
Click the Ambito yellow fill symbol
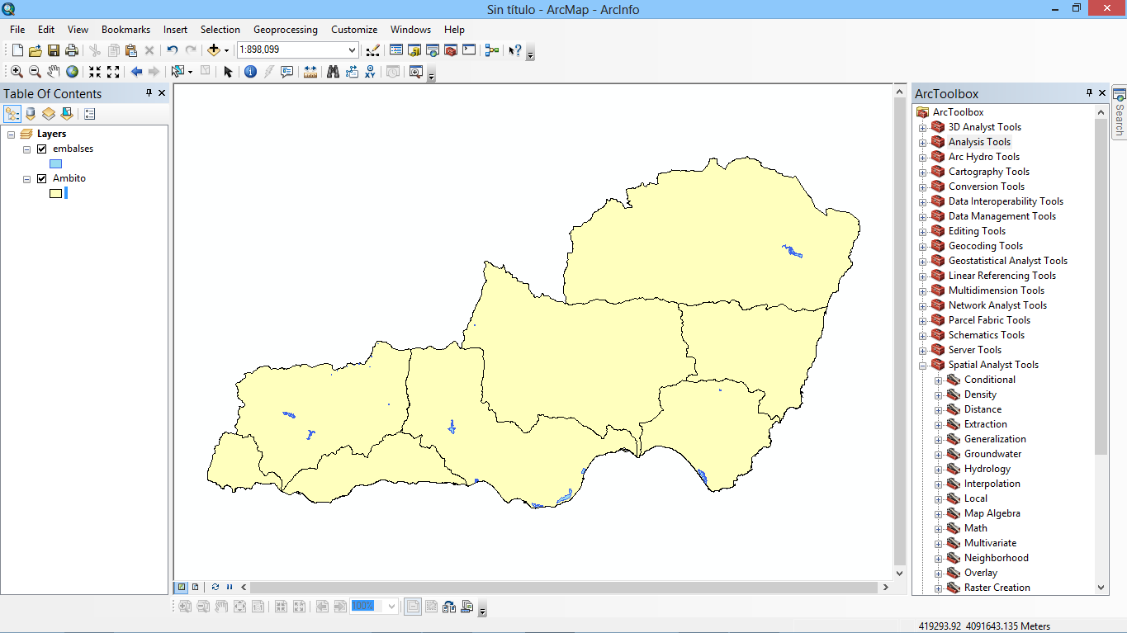55,194
